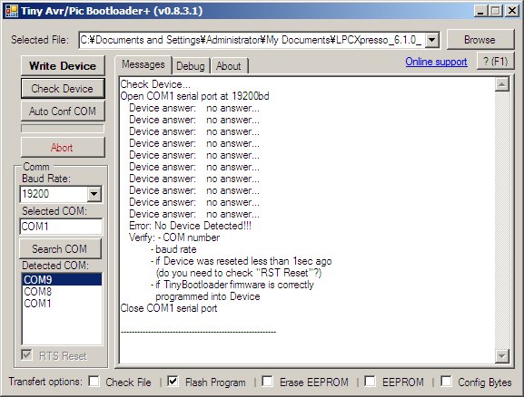The image size is (524, 397).
Task: Click the Online support link
Action: click(436, 62)
